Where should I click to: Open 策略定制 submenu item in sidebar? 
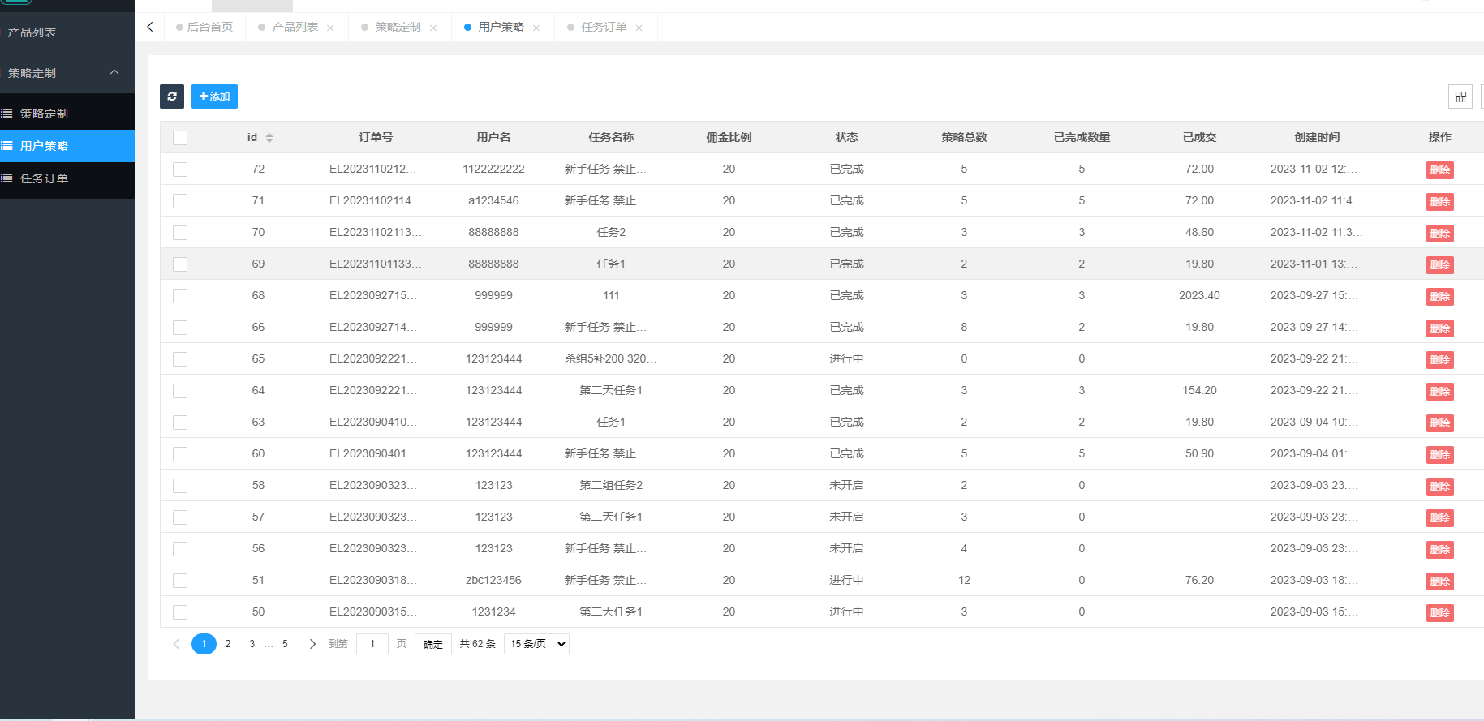click(67, 114)
